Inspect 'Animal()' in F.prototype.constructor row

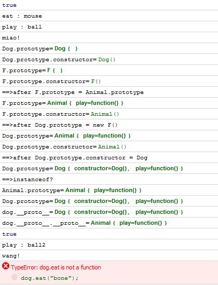(x=105, y=114)
